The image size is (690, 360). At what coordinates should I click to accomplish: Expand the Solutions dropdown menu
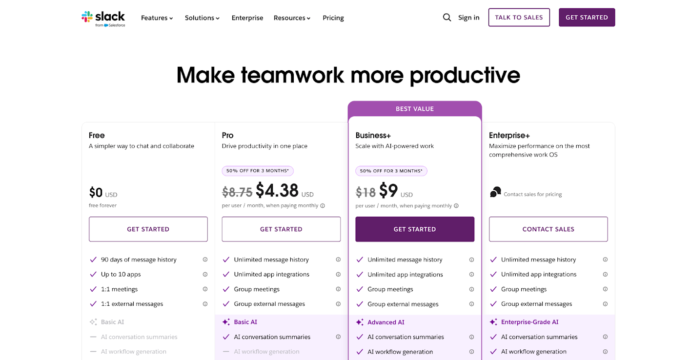(x=202, y=18)
